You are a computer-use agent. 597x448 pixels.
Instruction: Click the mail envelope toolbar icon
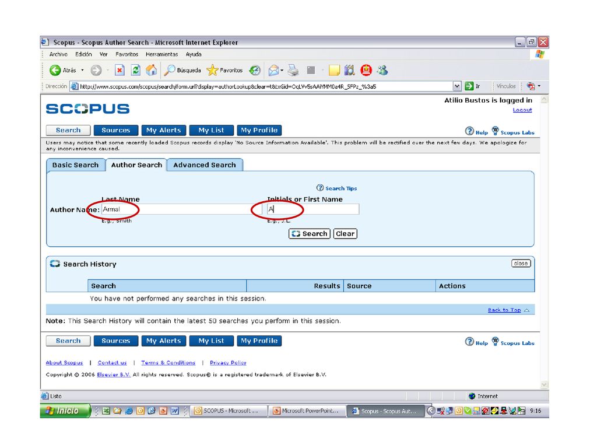[x=273, y=70]
